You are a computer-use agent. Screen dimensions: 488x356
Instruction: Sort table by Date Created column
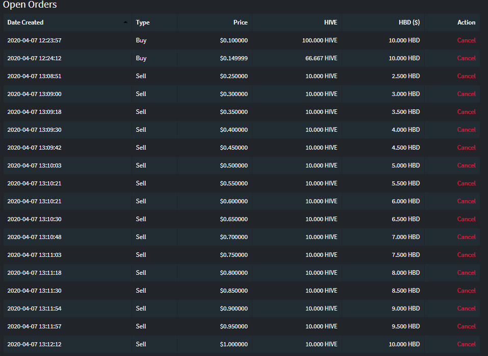25,22
